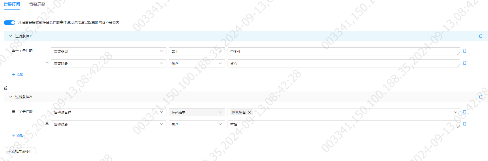Screen dimensions: 488x161
Task: Open the 告警源名称 field dropdown
Action: 109,112
